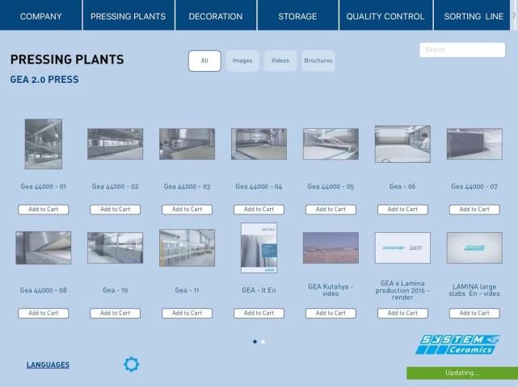Viewport: 518px width, 387px height.
Task: Filter results by Images
Action: (242, 60)
